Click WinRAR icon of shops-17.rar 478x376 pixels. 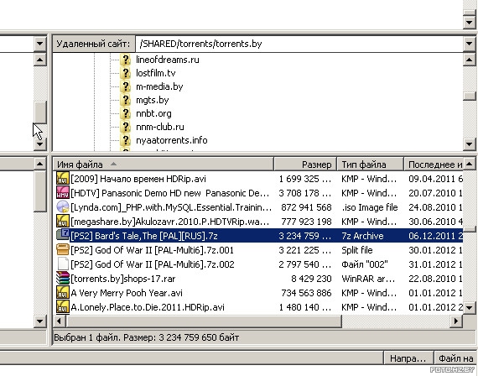(x=63, y=278)
